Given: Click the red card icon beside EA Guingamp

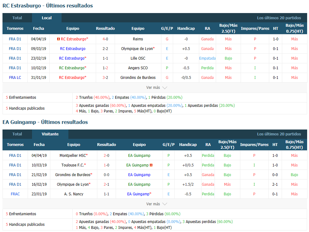Looking at the screenshot, I should (151, 165).
